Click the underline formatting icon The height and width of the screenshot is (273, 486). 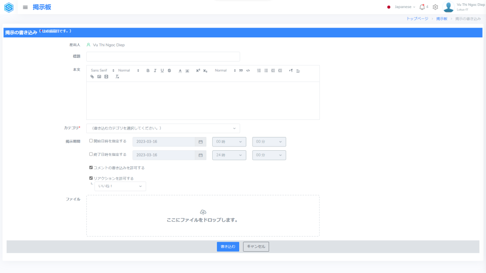162,70
